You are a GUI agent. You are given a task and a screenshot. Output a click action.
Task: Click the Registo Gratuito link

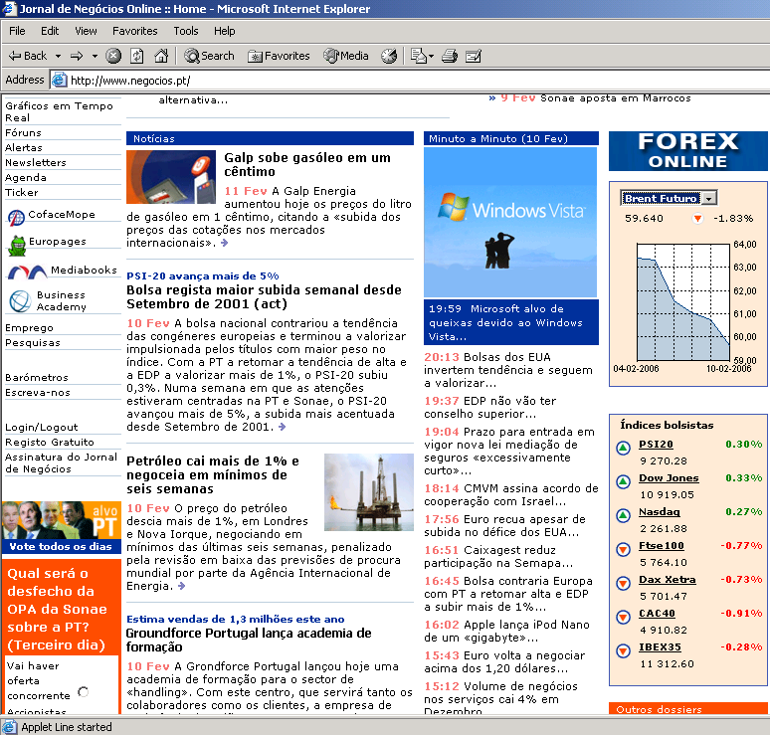click(x=49, y=442)
